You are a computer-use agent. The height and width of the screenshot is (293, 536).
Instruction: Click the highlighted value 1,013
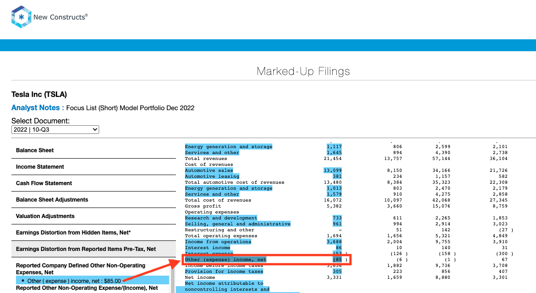(x=334, y=188)
